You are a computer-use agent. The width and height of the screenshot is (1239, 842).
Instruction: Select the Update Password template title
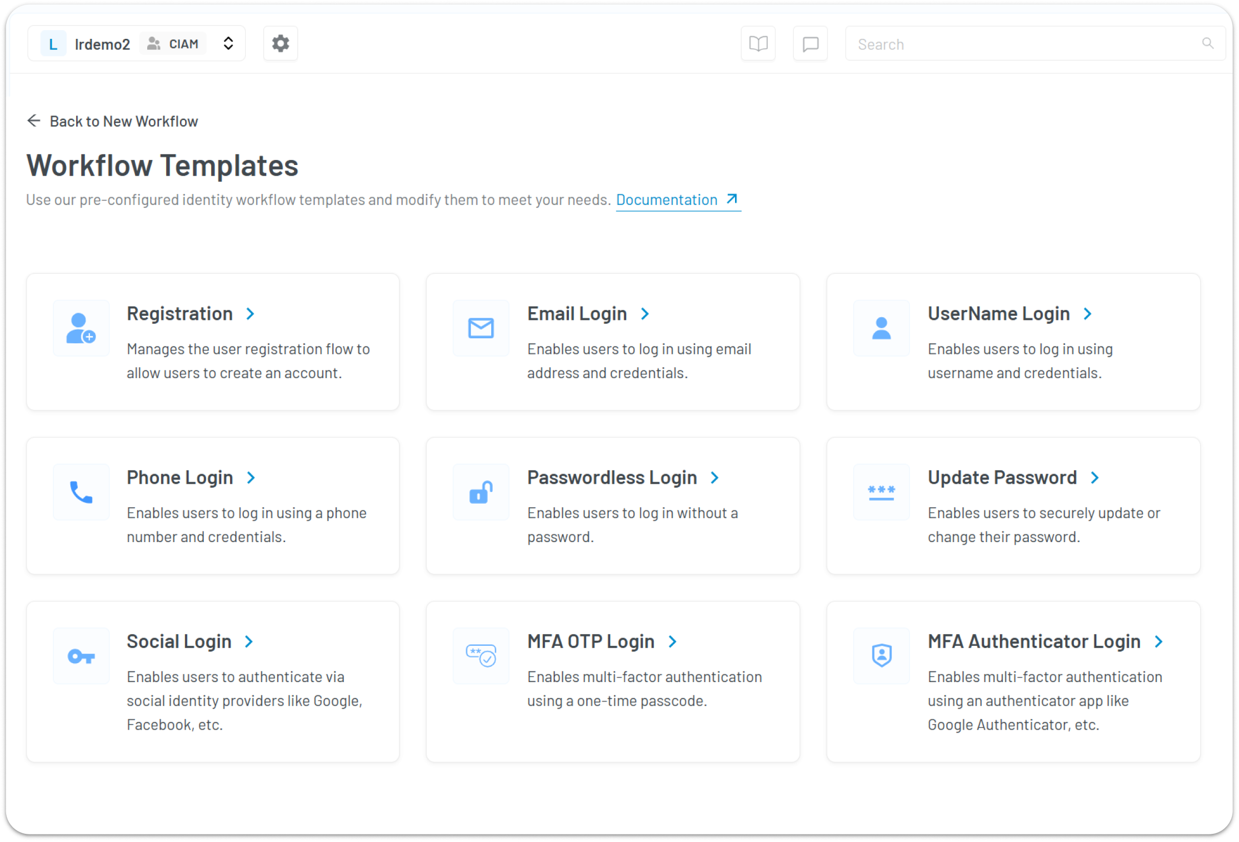pos(1002,478)
